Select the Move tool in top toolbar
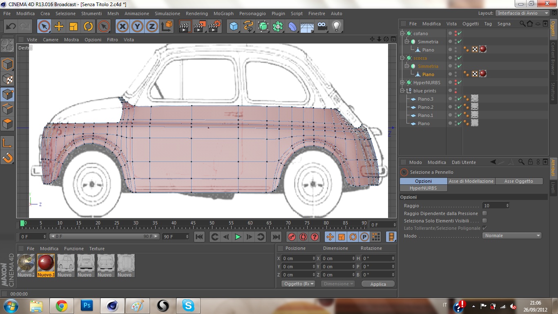The height and width of the screenshot is (314, 558). pos(59,27)
